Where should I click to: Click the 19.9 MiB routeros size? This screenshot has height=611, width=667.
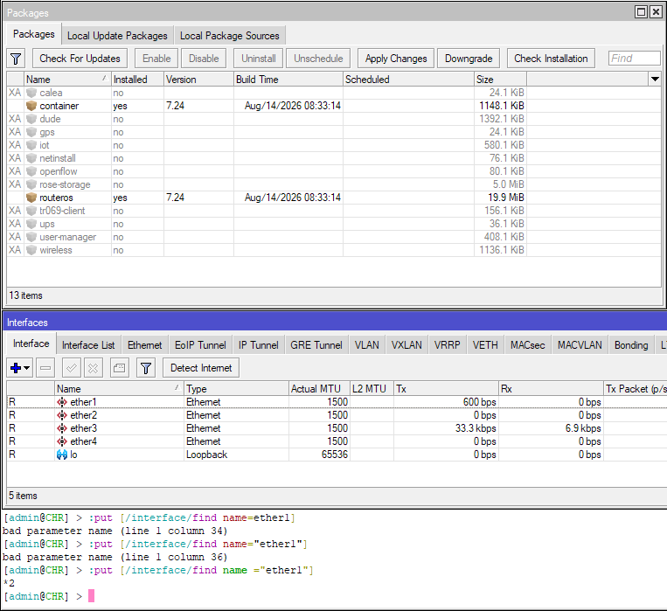click(506, 198)
